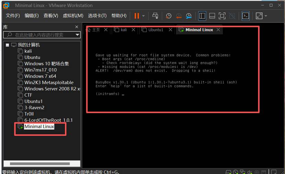Close the 库 library panel
Screen dimensions: 285x174
pyautogui.click(x=77, y=27)
